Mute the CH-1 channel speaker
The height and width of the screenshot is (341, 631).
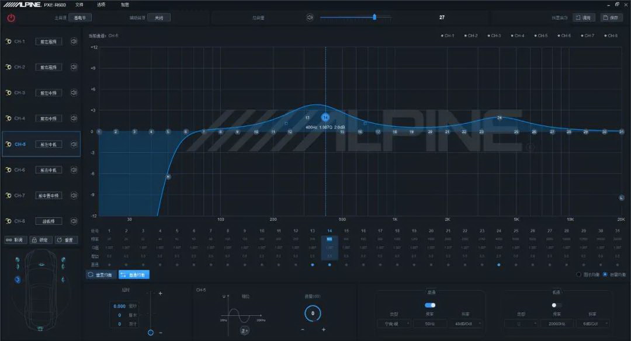[74, 41]
